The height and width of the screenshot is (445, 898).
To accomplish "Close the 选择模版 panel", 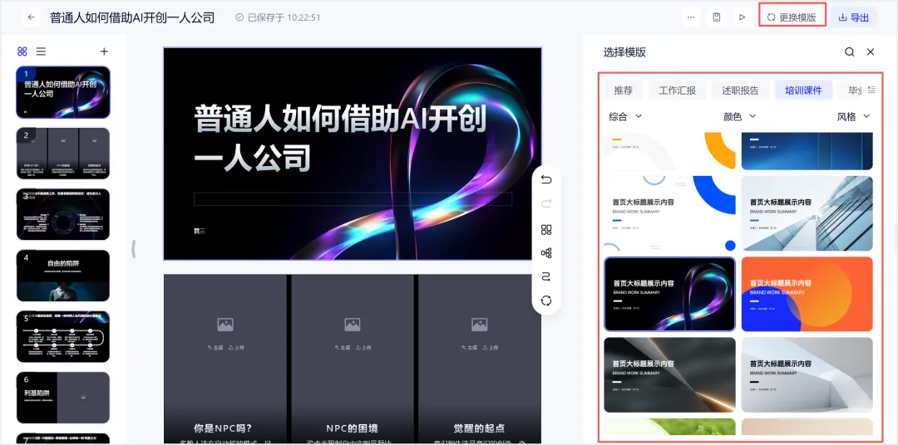I will (871, 52).
